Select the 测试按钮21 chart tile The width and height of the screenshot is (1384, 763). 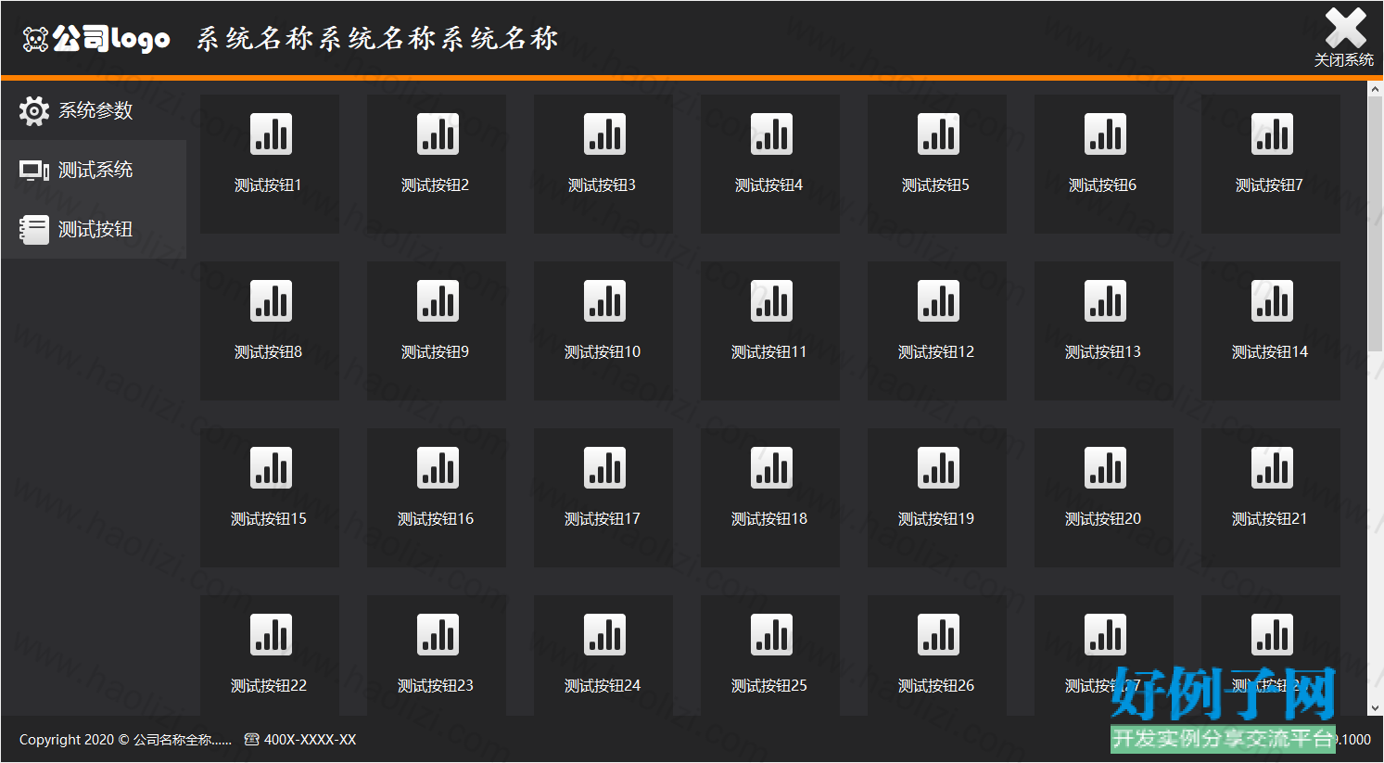pyautogui.click(x=1271, y=497)
